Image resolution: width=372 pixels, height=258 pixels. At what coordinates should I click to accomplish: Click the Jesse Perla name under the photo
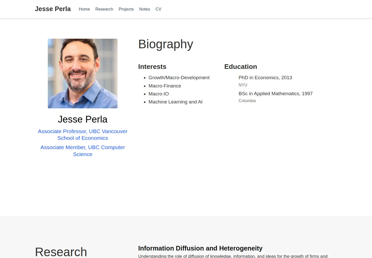pos(83,119)
